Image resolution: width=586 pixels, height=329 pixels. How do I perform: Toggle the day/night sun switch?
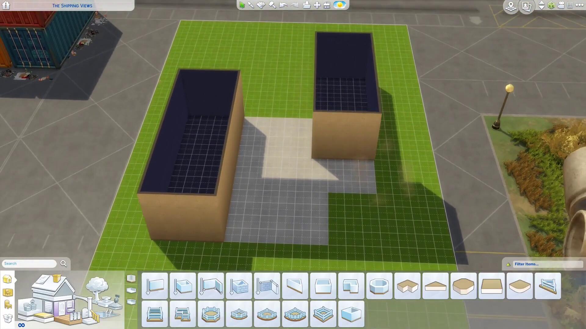(340, 5)
